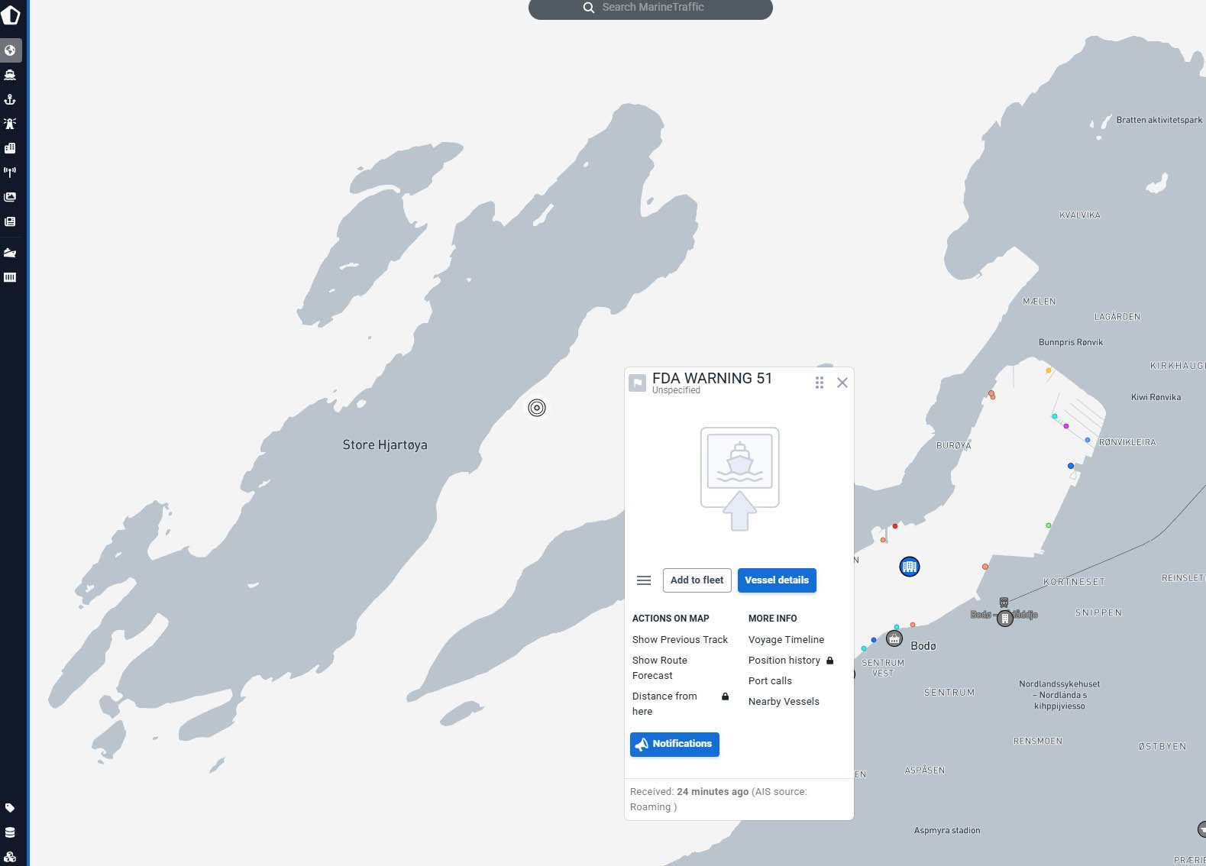Open the Ports anchor icon in sidebar
The height and width of the screenshot is (866, 1206).
point(10,99)
